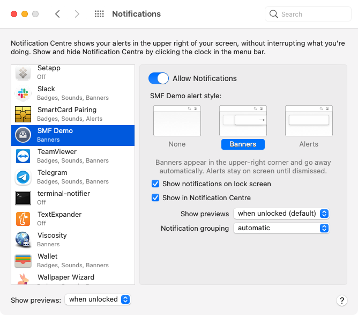Uncheck Show in Notification Centre
358x315 pixels.
[x=155, y=197]
